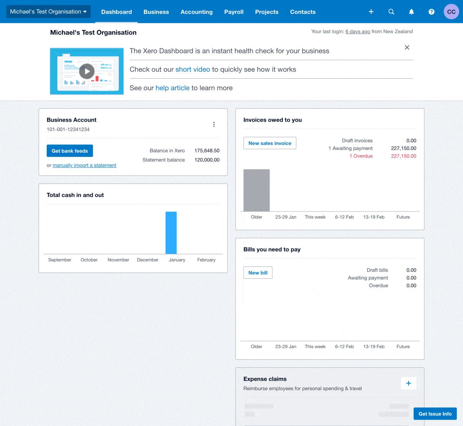
Task: Open the notifications bell icon
Action: click(411, 12)
